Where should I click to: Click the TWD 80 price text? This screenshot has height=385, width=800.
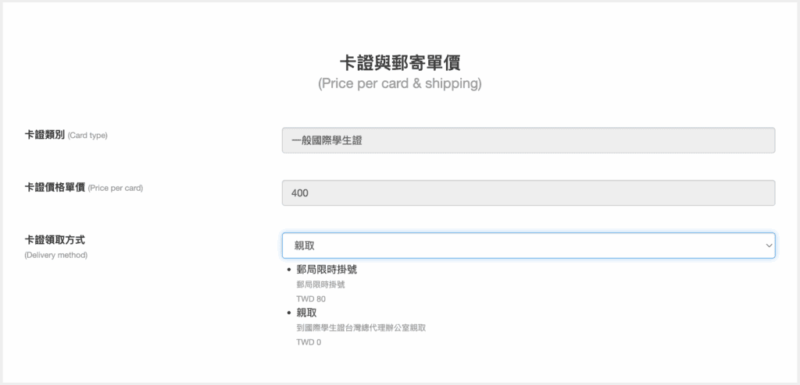[x=311, y=299]
